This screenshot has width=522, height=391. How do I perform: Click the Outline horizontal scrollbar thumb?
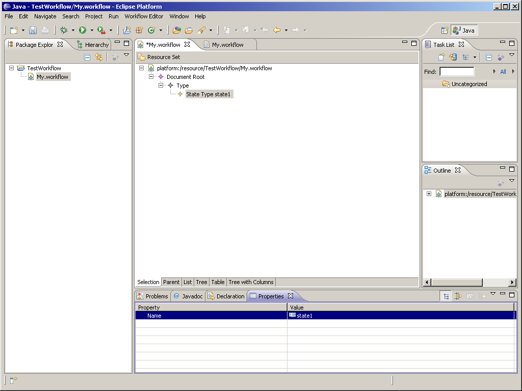tap(456, 282)
